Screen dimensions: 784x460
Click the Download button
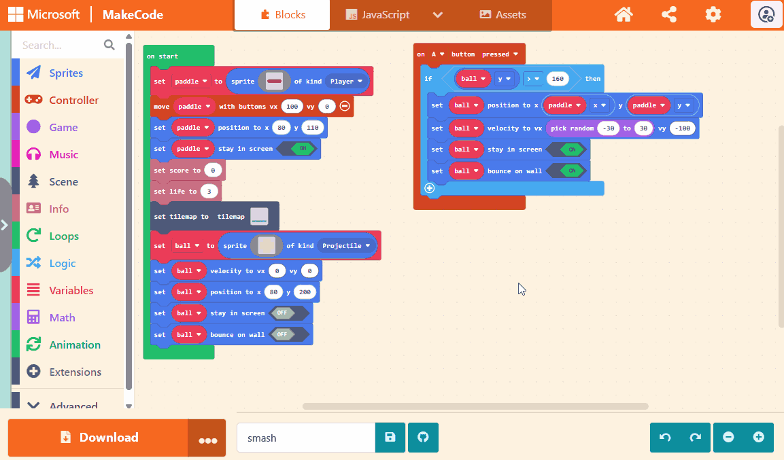click(x=98, y=438)
